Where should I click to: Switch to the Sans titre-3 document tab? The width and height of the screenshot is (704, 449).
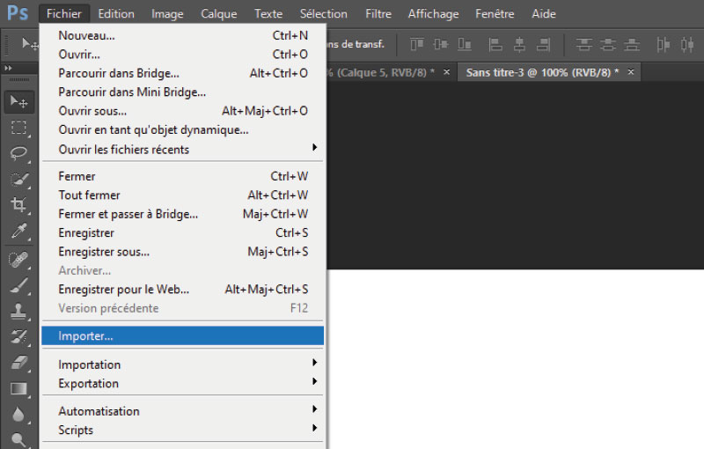[x=541, y=72]
